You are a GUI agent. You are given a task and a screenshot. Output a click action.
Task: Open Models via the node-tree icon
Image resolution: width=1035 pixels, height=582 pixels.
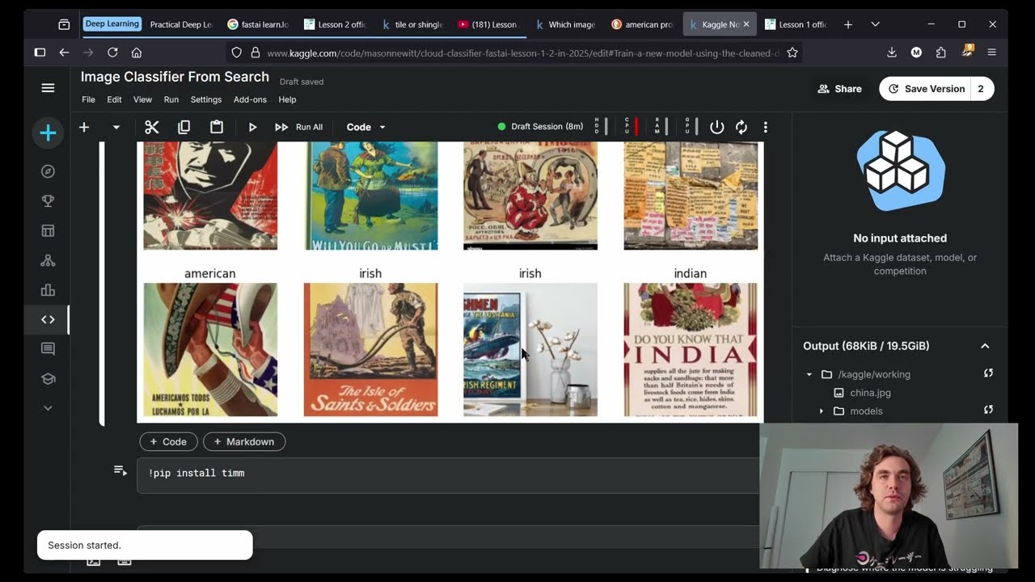48,260
